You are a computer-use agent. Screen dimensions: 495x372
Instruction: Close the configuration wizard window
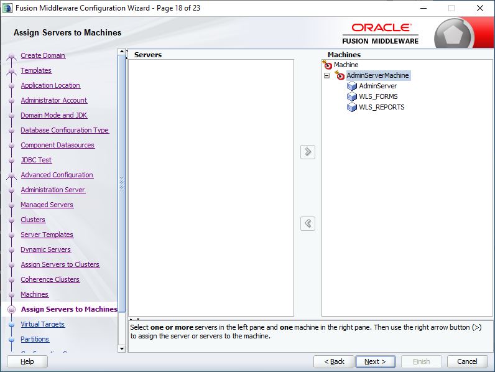point(480,8)
